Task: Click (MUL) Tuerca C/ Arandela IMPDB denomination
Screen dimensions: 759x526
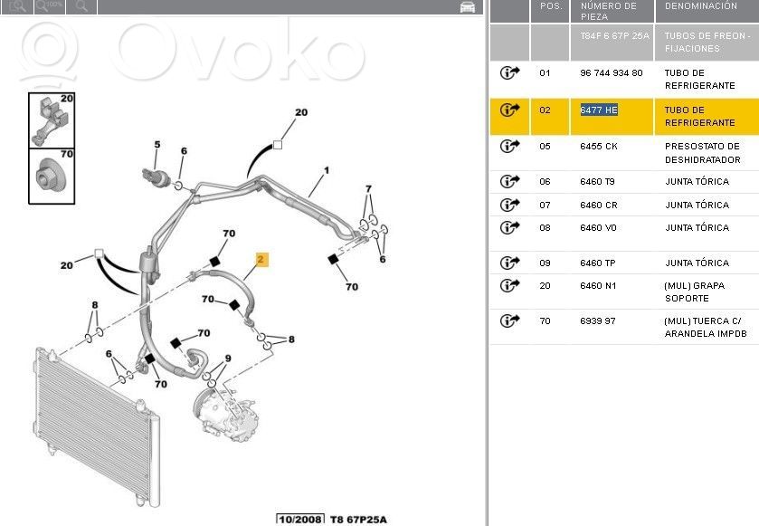Action: pos(706,328)
